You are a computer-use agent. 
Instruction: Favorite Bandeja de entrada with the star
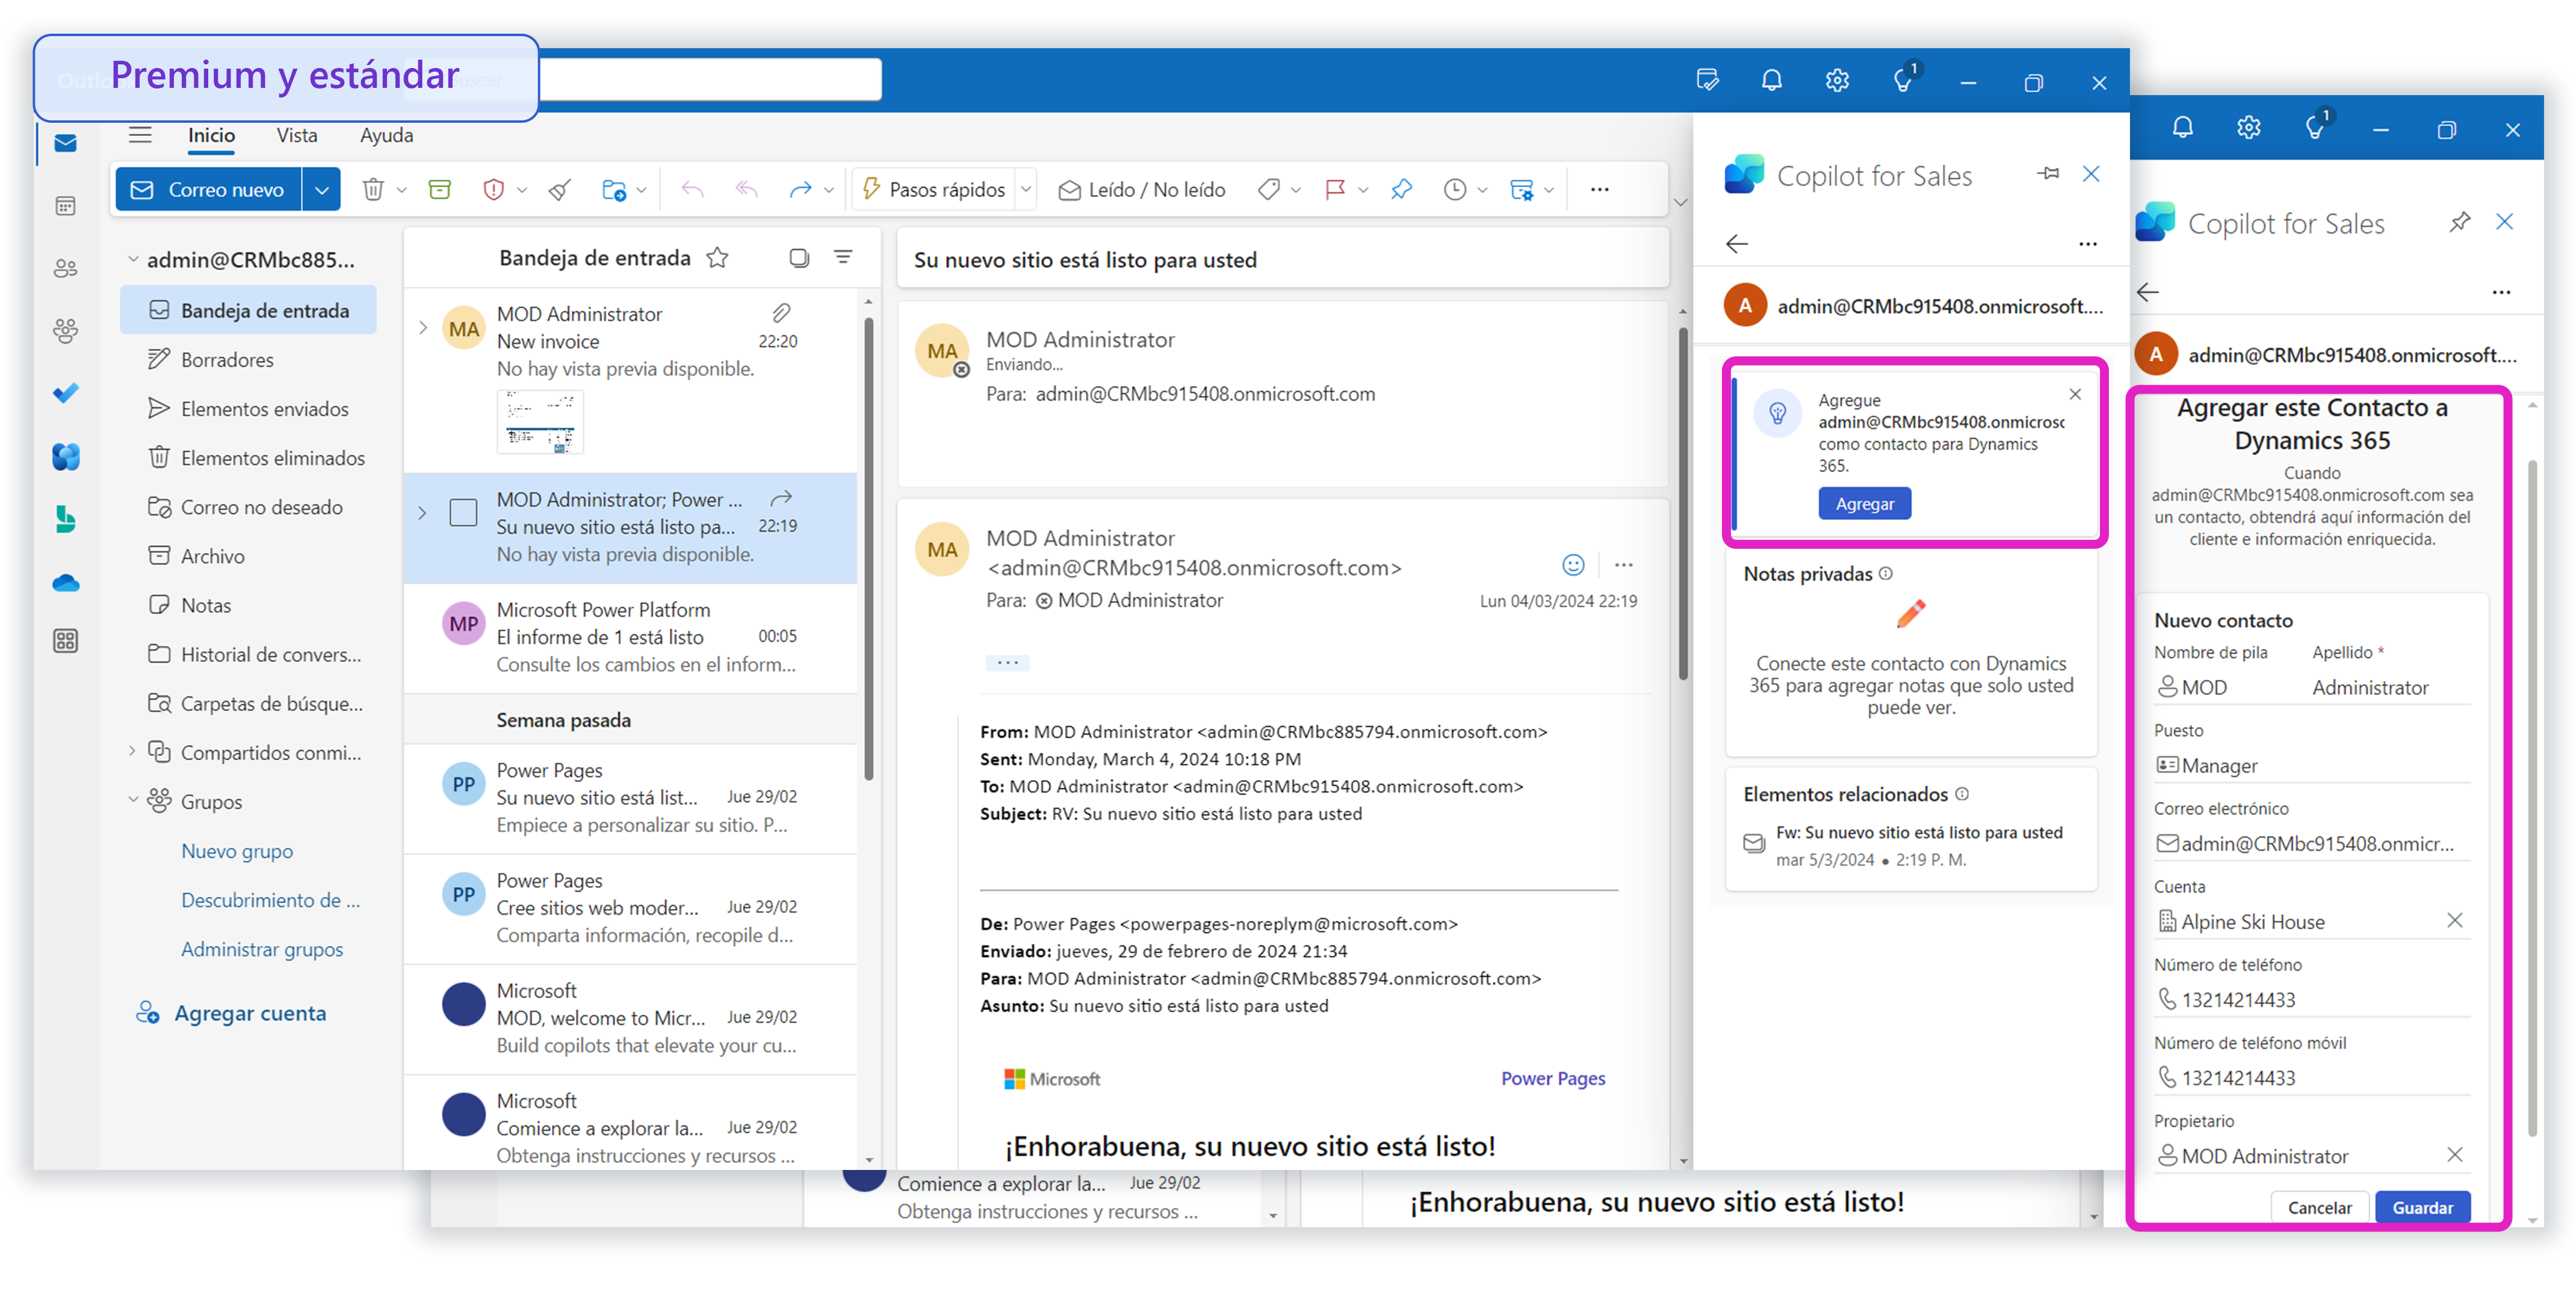coord(717,258)
